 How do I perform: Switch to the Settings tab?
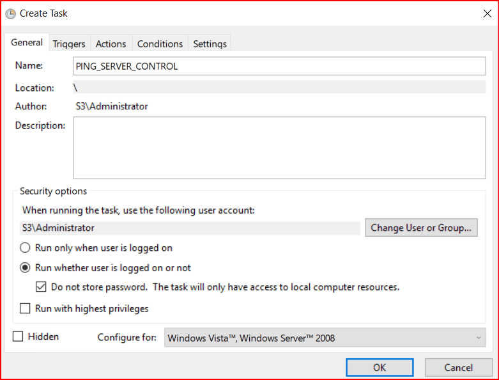tap(210, 44)
